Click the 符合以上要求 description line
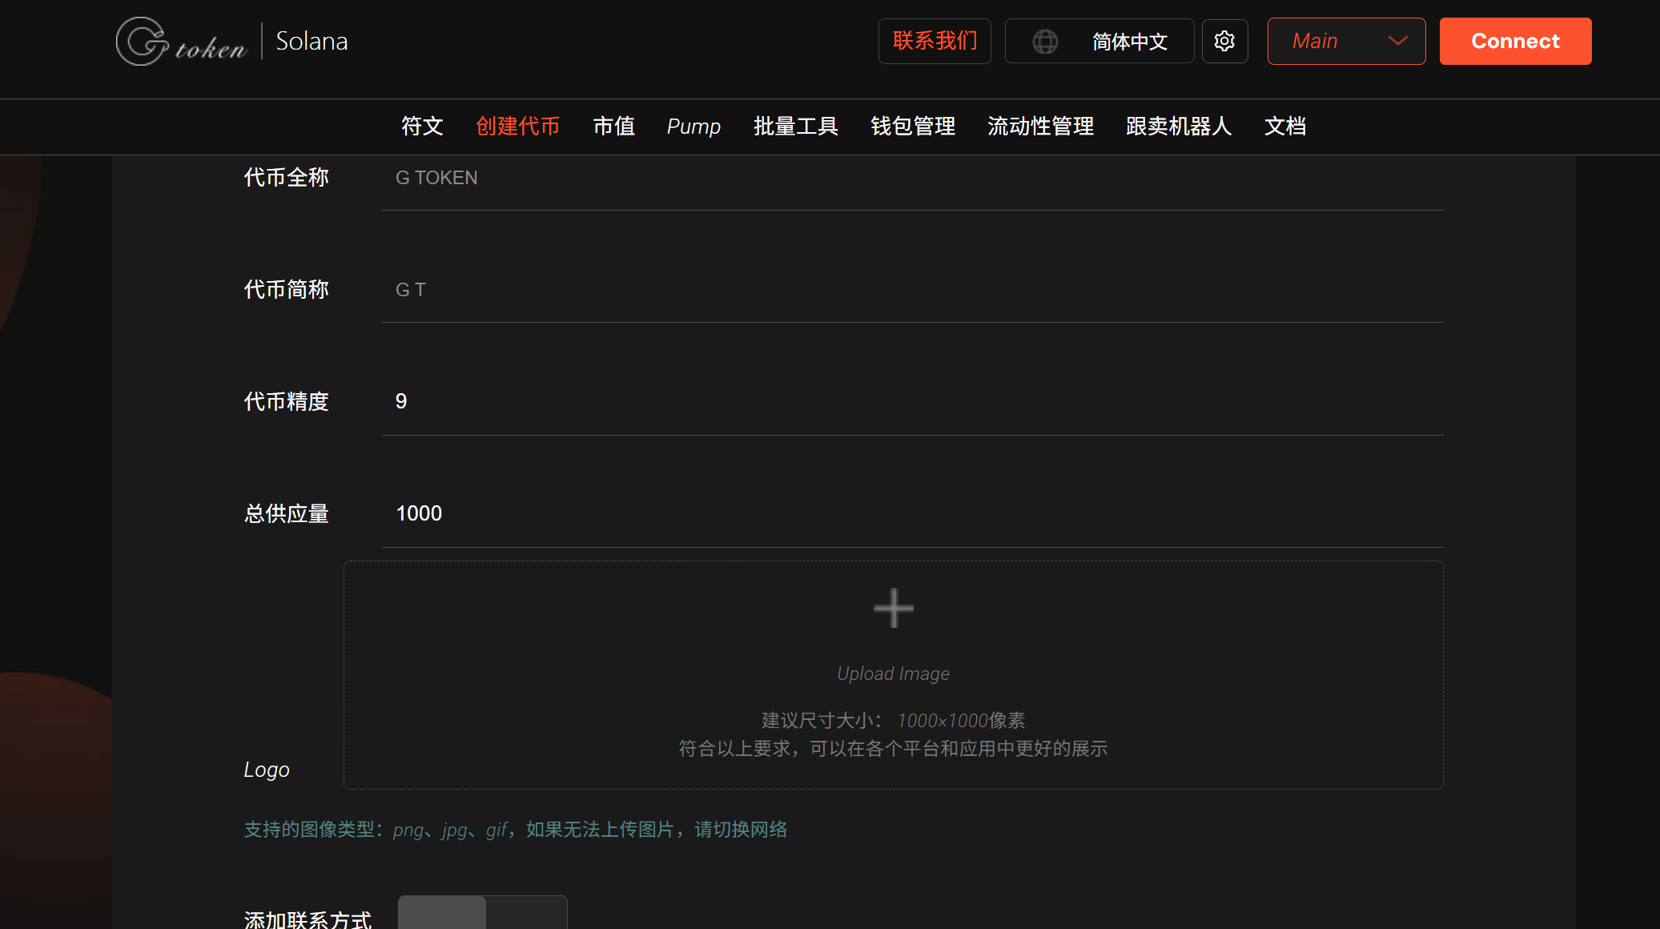The image size is (1660, 929). coord(893,749)
